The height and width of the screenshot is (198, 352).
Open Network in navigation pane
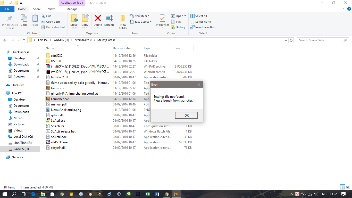coord(17,157)
